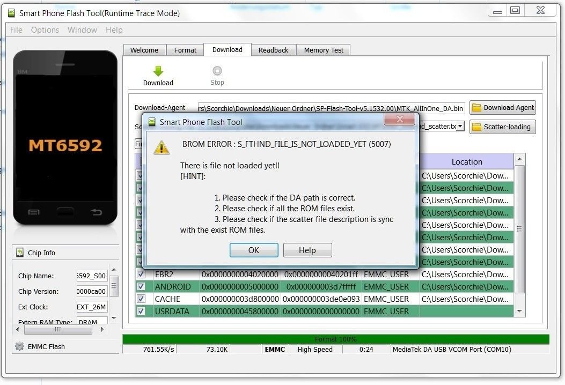Open the scatter file dropdown arrow
The height and width of the screenshot is (385, 565).
(460, 126)
